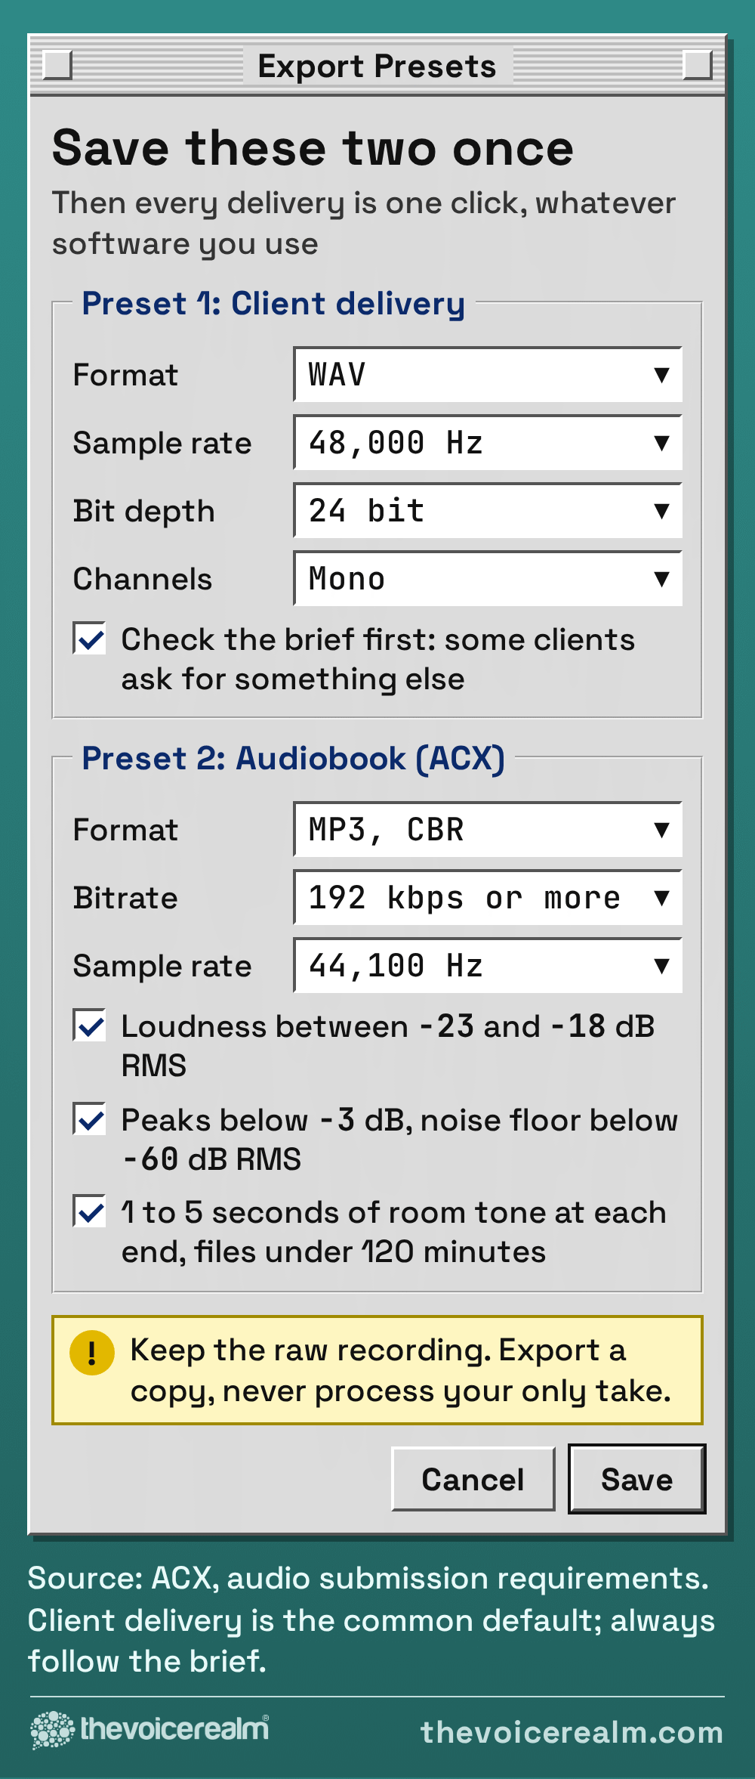755x1779 pixels.
Task: Open the 24 bit depth dropdown
Action: (488, 511)
